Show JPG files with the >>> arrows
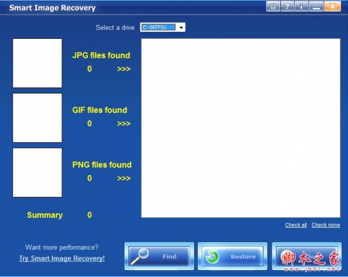 124,69
